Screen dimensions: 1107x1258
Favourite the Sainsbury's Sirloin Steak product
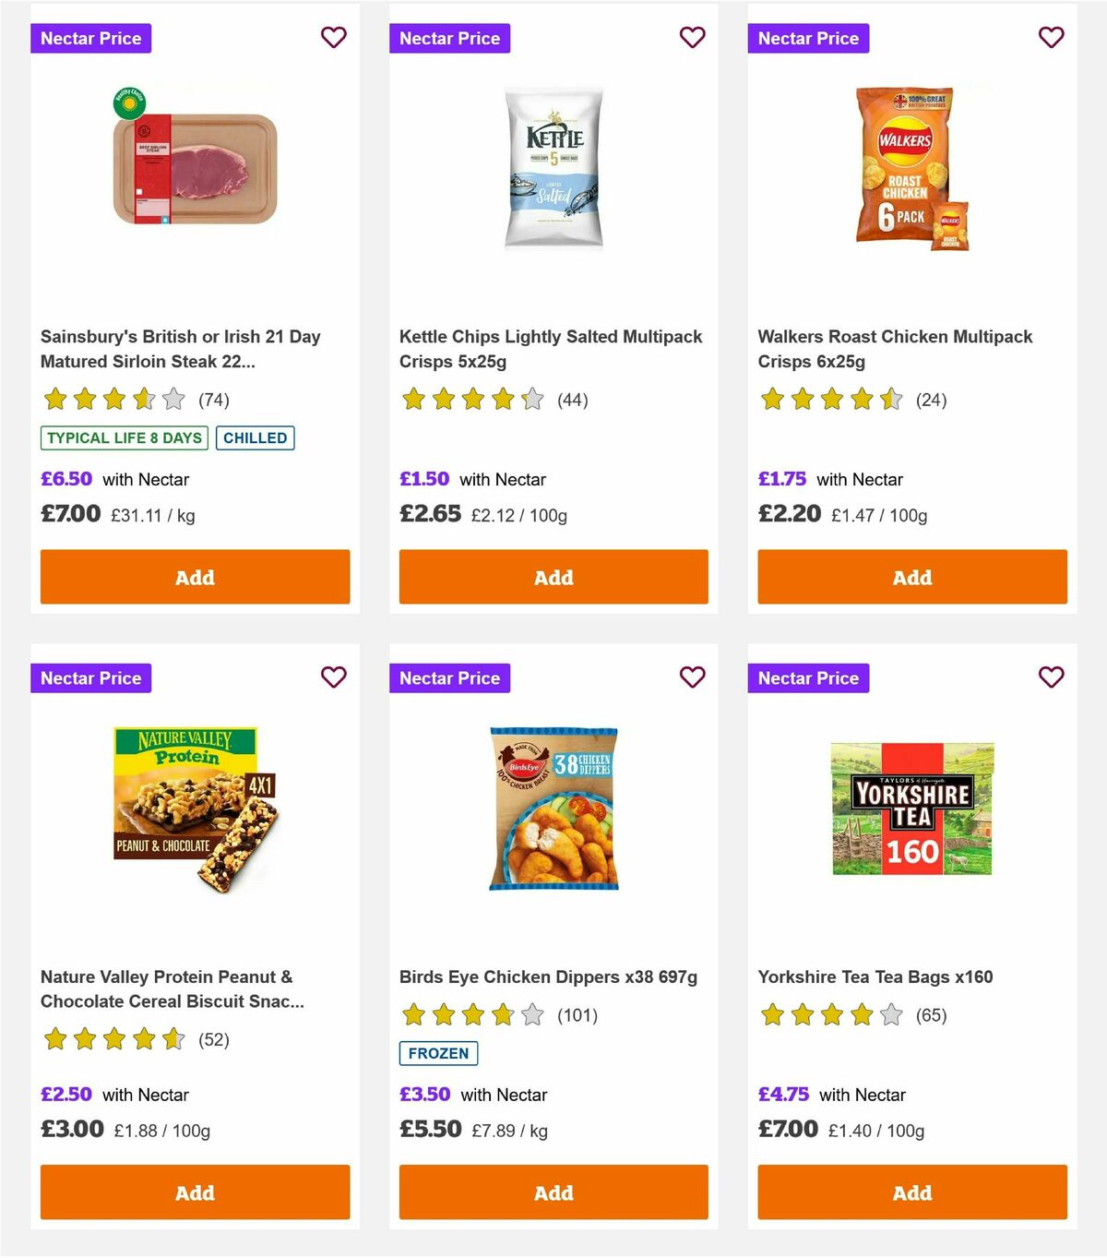333,38
